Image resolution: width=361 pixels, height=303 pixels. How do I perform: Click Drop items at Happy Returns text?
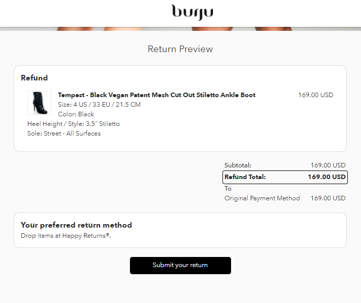(x=66, y=236)
